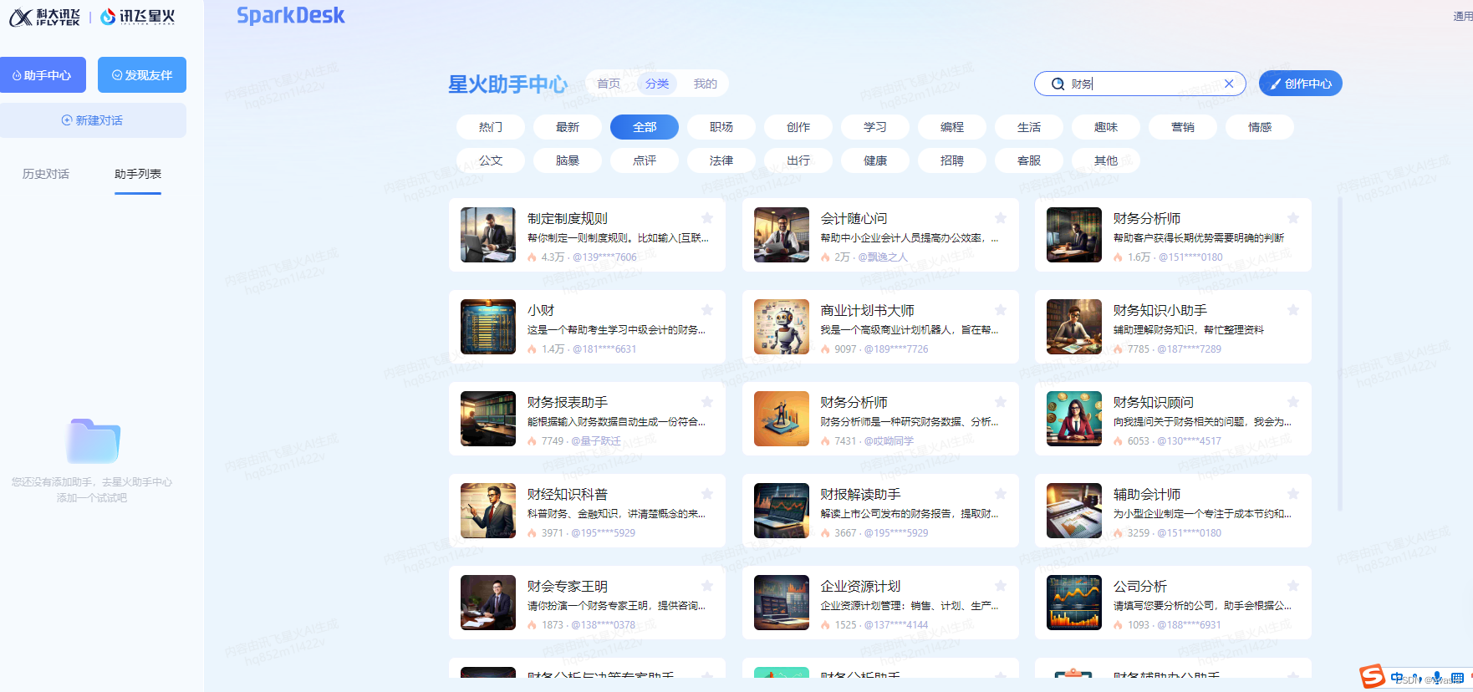Click the SparkDesk title logo

[x=290, y=15]
